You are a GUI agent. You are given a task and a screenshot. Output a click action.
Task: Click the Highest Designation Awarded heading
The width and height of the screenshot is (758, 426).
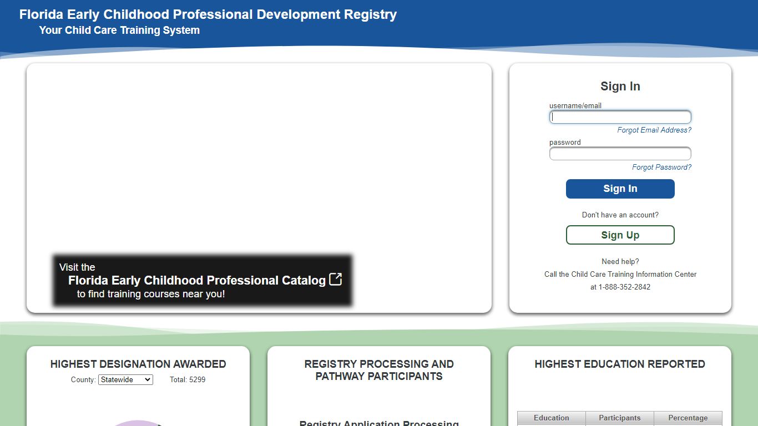pyautogui.click(x=138, y=364)
